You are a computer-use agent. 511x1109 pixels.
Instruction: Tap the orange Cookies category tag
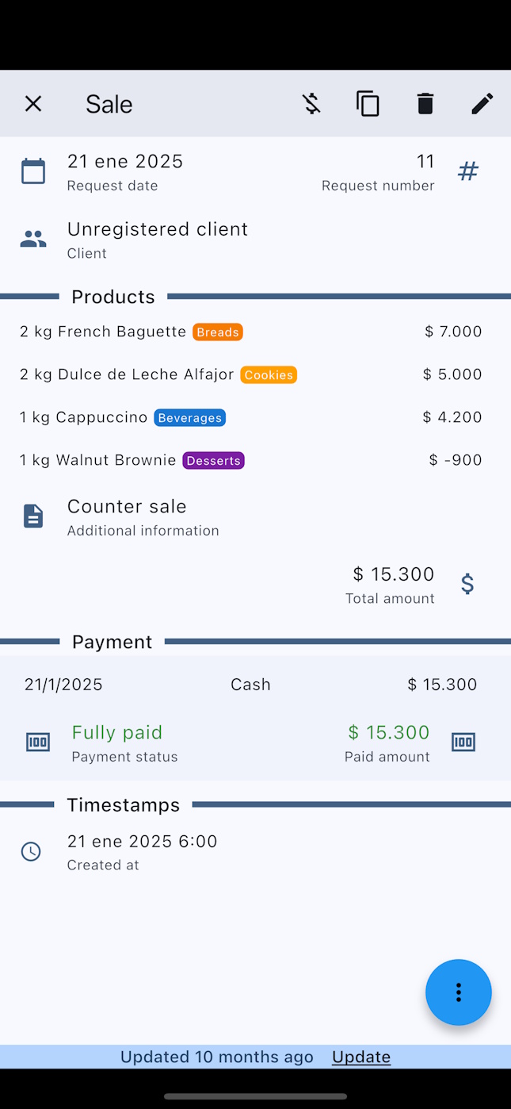click(x=269, y=375)
